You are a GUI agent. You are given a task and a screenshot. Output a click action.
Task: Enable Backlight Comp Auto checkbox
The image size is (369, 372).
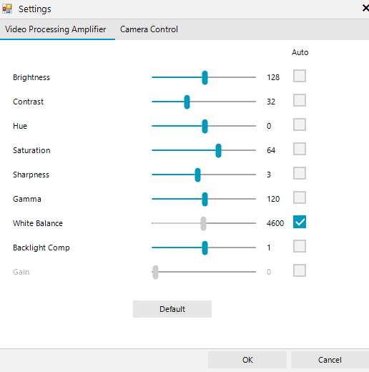[300, 246]
